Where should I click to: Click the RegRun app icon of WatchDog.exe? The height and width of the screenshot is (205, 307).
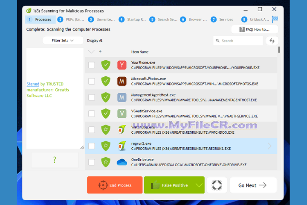(122, 130)
